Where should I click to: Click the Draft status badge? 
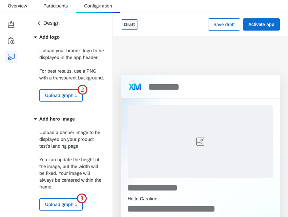coord(129,24)
